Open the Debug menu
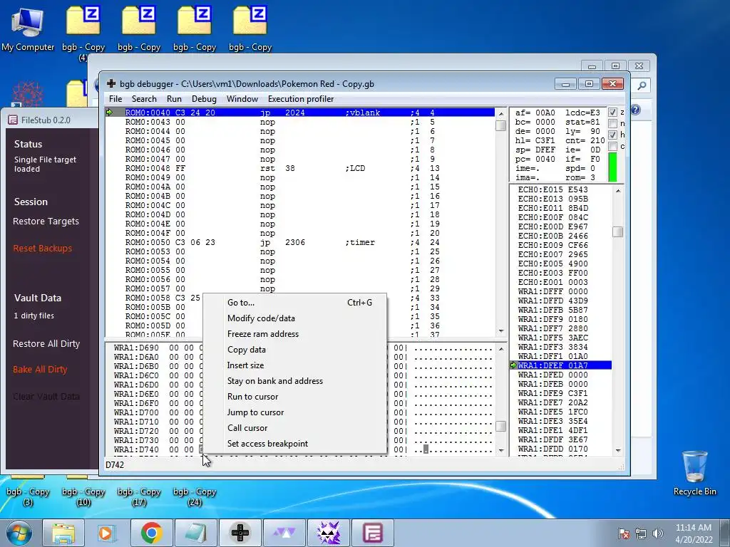Screen dimensions: 730x547 pyautogui.click(x=204, y=98)
